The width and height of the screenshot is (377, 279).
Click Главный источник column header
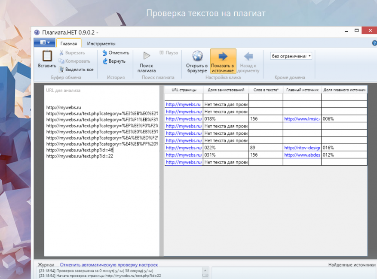tap(302, 90)
